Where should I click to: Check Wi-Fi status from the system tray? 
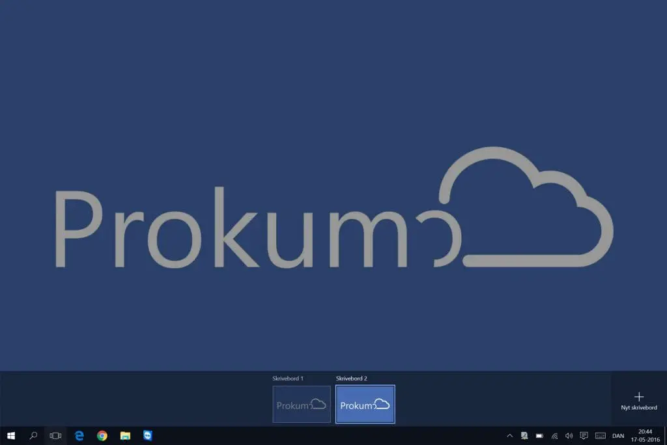[x=554, y=435]
